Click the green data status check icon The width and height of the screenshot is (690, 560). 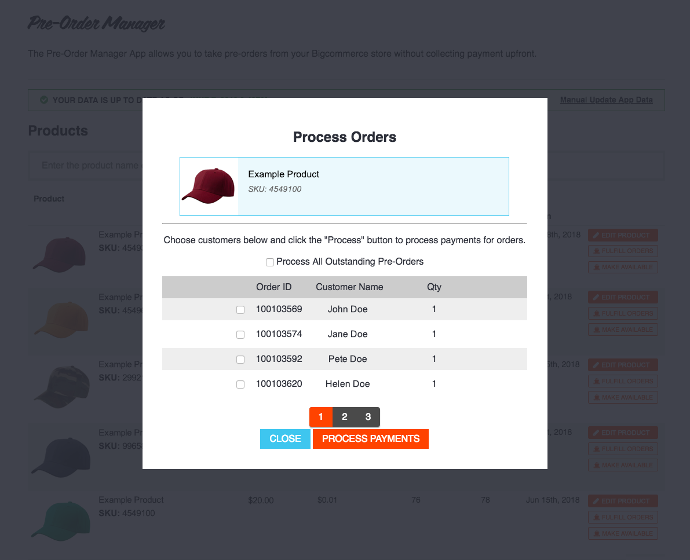tap(44, 100)
